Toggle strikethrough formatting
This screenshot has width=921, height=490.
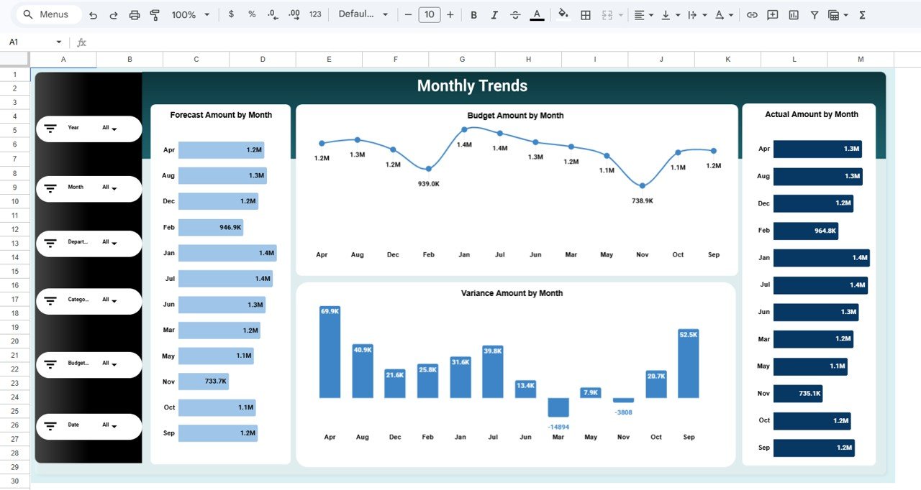515,15
